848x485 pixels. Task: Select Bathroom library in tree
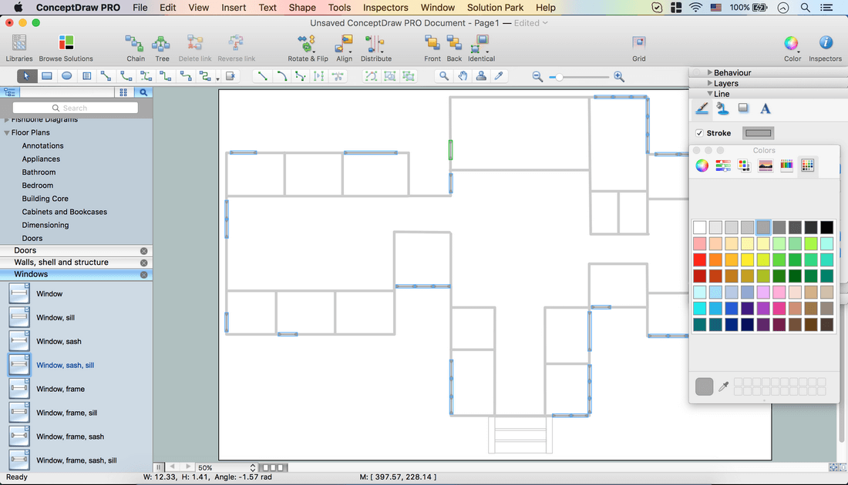pos(39,172)
